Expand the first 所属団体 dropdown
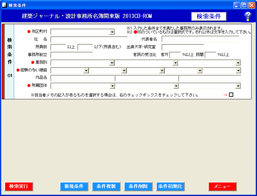The height and width of the screenshot is (196, 257). coord(112,86)
